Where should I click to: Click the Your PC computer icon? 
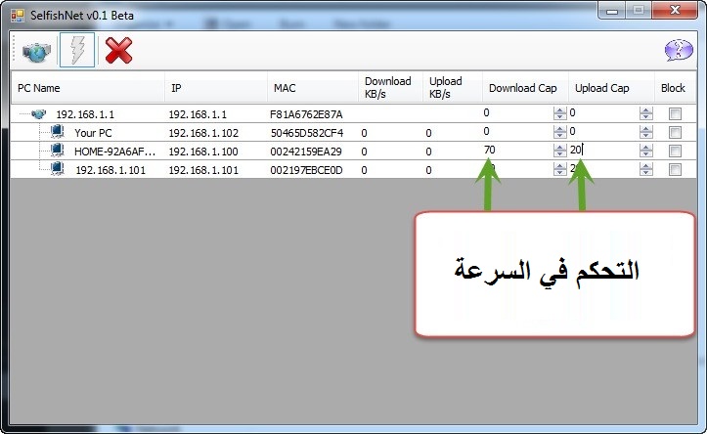coord(57,133)
